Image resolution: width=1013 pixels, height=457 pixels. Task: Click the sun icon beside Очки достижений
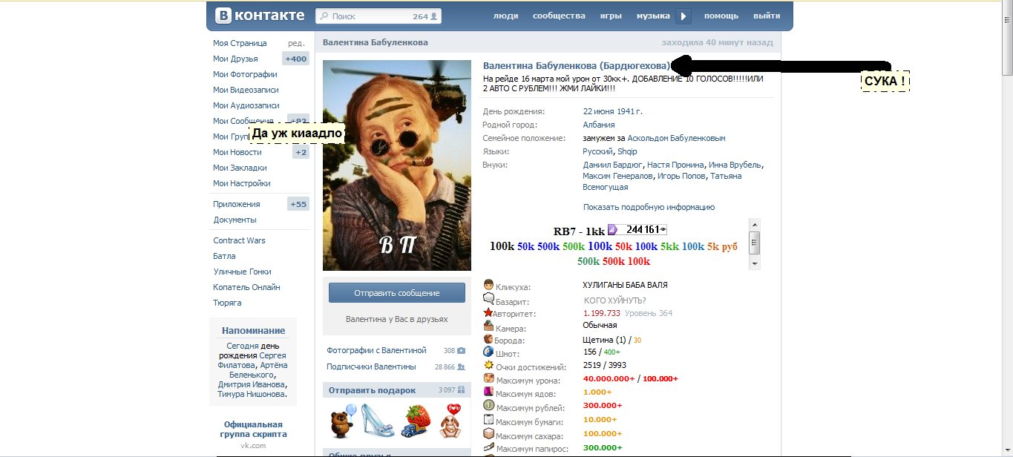click(488, 366)
